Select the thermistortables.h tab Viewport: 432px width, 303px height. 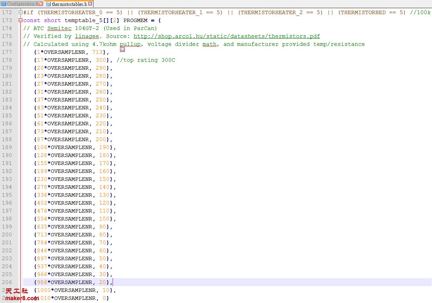click(x=69, y=4)
